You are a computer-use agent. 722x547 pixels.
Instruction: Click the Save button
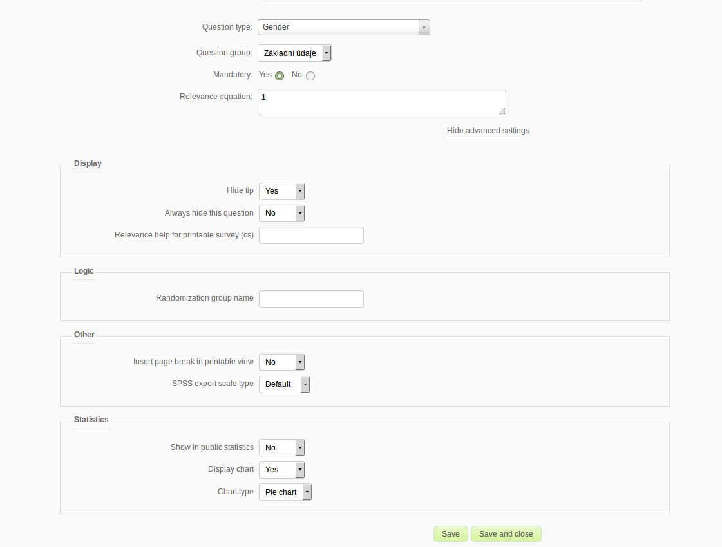(451, 534)
